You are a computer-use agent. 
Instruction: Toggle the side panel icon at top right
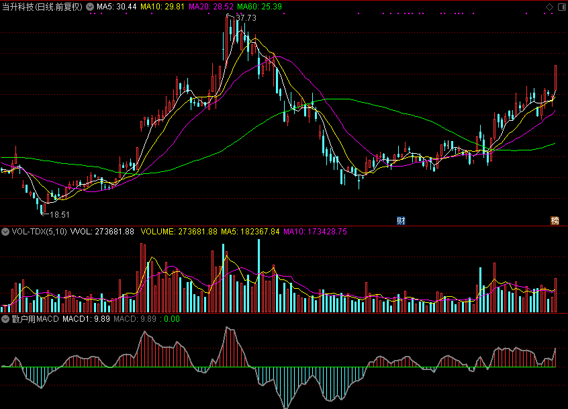point(562,7)
